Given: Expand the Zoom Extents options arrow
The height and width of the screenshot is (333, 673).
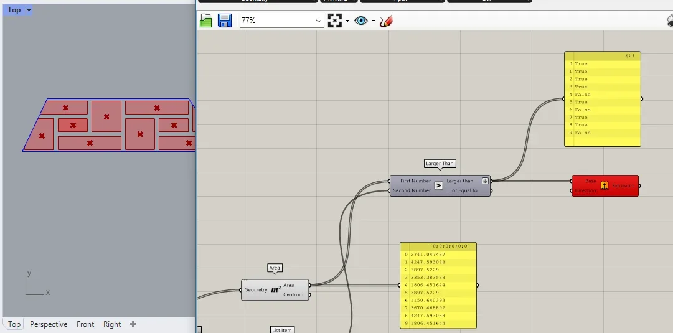Looking at the screenshot, I should pyautogui.click(x=347, y=21).
